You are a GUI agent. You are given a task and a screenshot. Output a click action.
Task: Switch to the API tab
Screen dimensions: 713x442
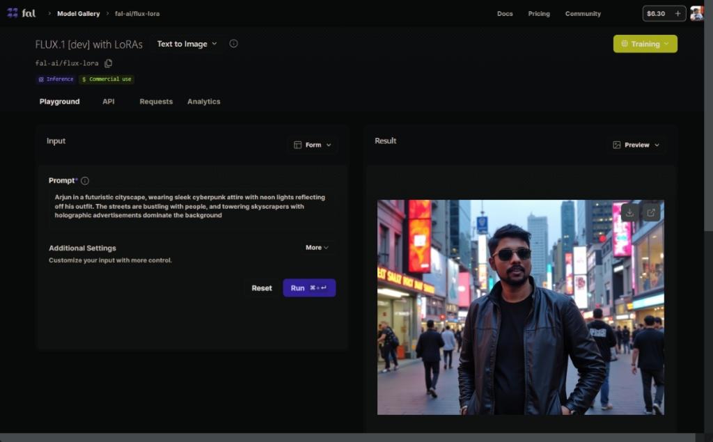click(109, 102)
